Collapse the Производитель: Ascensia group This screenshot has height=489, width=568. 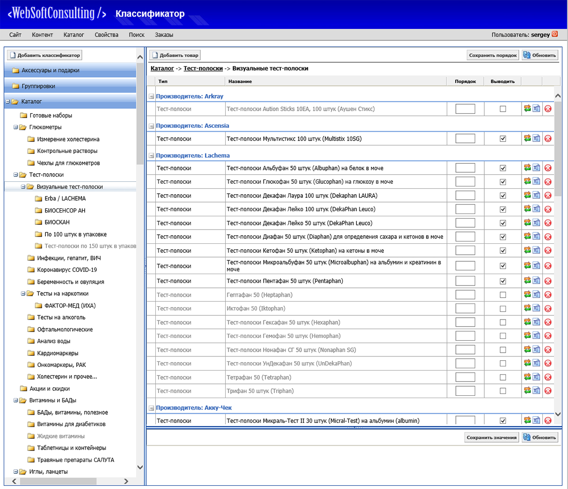[151, 126]
